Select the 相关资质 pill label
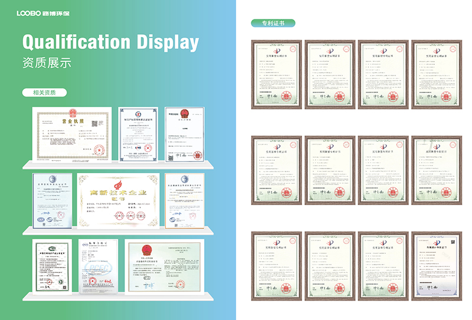 click(44, 93)
